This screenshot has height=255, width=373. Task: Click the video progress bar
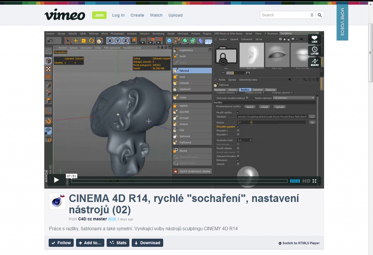point(179,181)
